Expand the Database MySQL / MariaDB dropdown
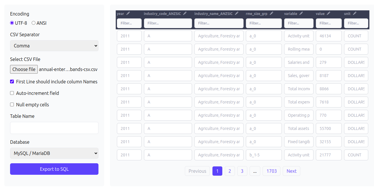374x190 pixels. 54,153
